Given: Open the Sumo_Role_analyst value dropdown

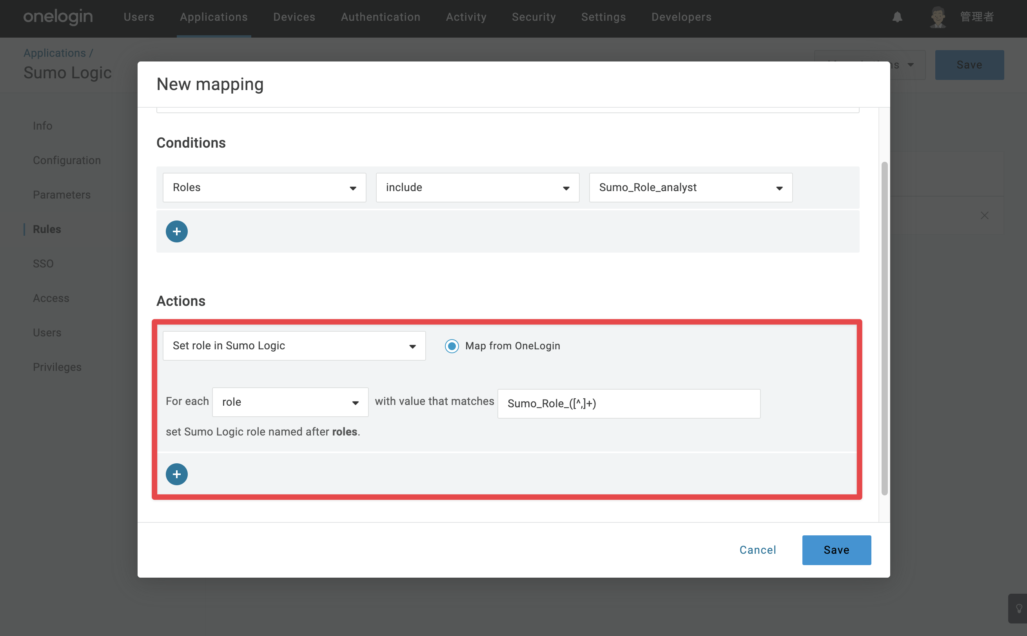Looking at the screenshot, I should click(x=691, y=188).
